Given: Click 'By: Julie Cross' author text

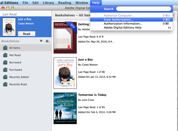Looking at the screenshot, I should (86, 100).
